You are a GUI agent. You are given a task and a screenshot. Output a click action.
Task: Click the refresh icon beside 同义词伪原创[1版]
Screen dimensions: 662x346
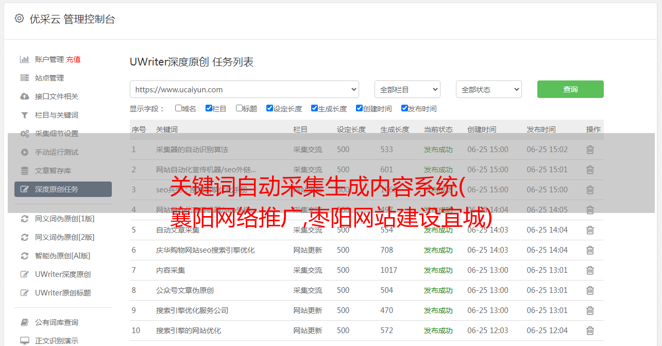coord(24,219)
